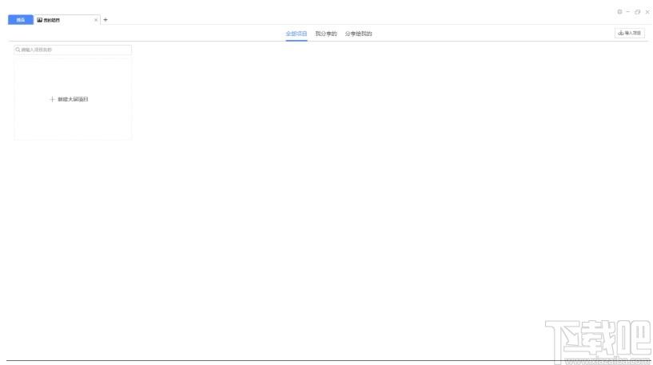Close the application window
The image size is (653, 365).
click(647, 12)
